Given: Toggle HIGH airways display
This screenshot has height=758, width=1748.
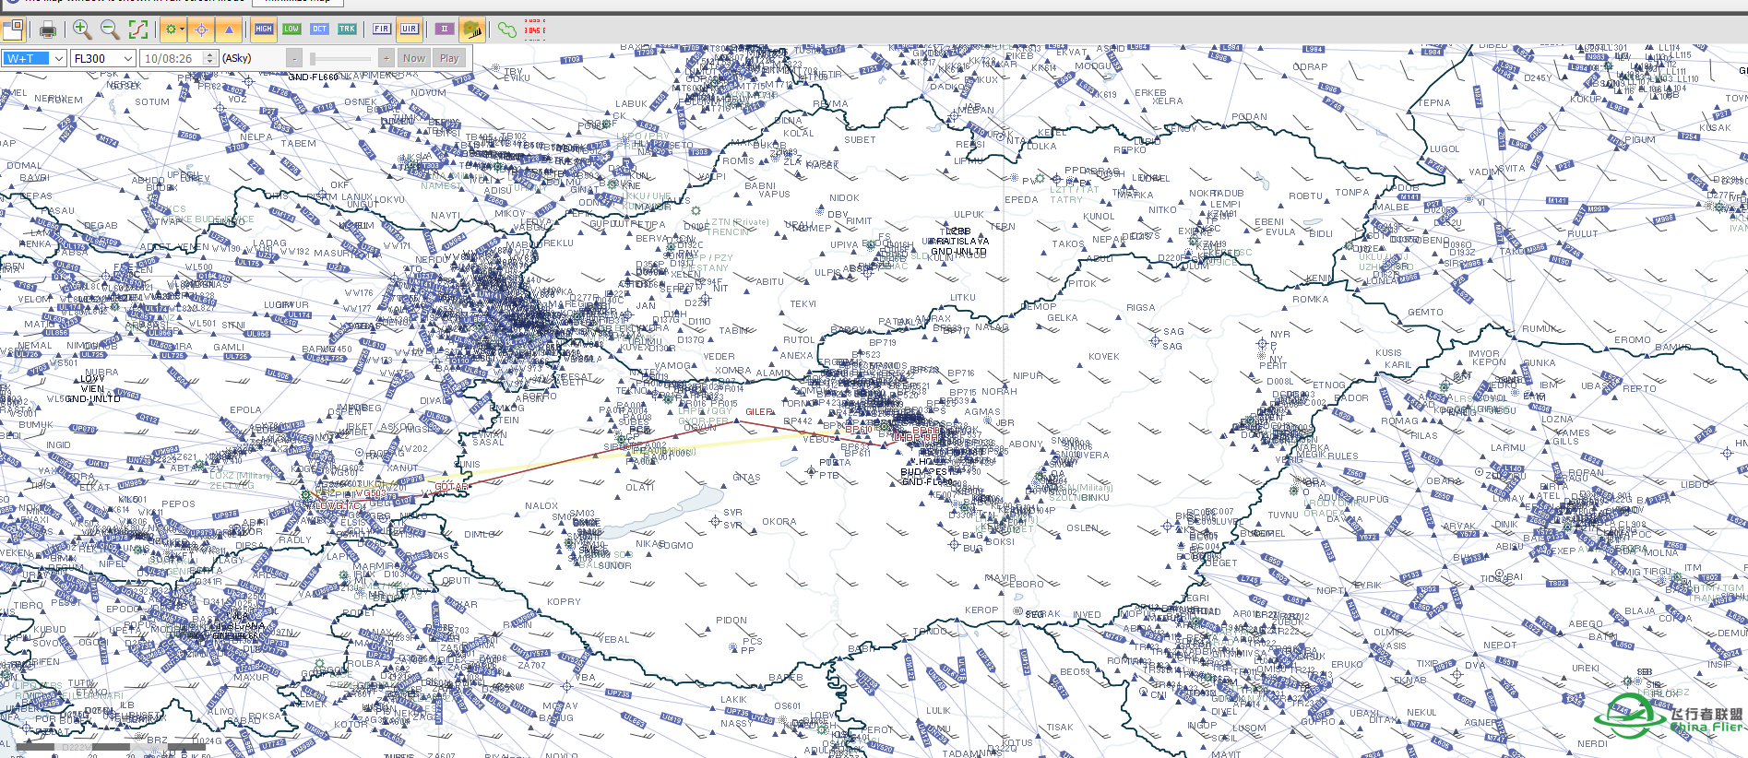Looking at the screenshot, I should [264, 30].
